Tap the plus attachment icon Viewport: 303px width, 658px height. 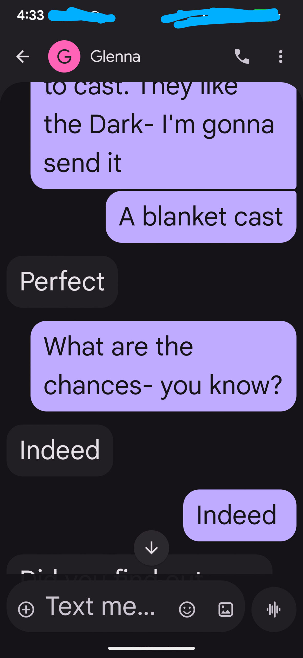click(26, 609)
